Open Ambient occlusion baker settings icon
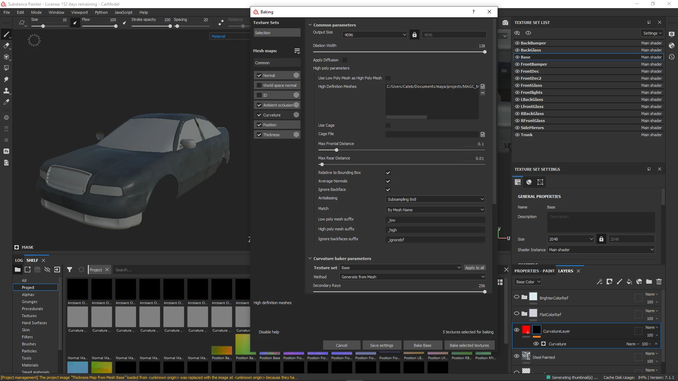 click(x=296, y=105)
